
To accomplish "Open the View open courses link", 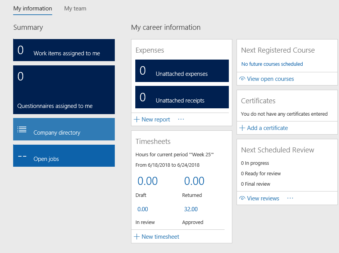I will (271, 79).
